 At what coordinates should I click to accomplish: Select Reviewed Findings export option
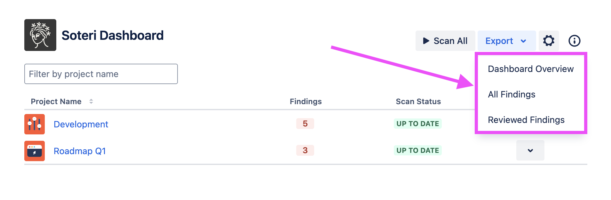[x=526, y=120]
